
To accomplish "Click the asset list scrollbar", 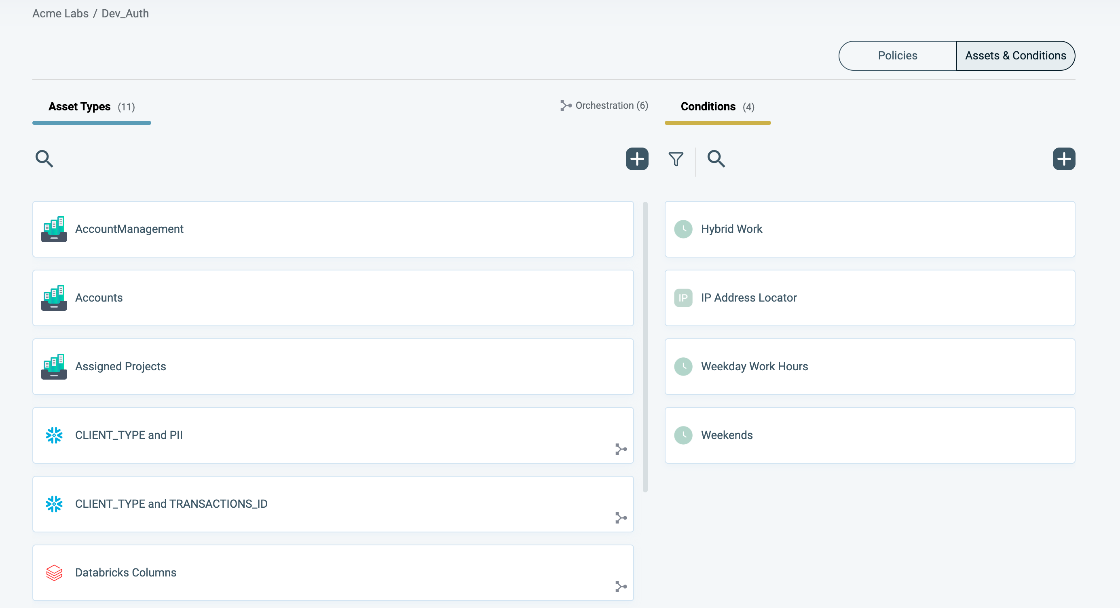I will [x=645, y=347].
